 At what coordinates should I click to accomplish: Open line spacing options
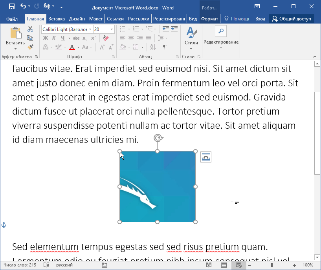[161, 38]
